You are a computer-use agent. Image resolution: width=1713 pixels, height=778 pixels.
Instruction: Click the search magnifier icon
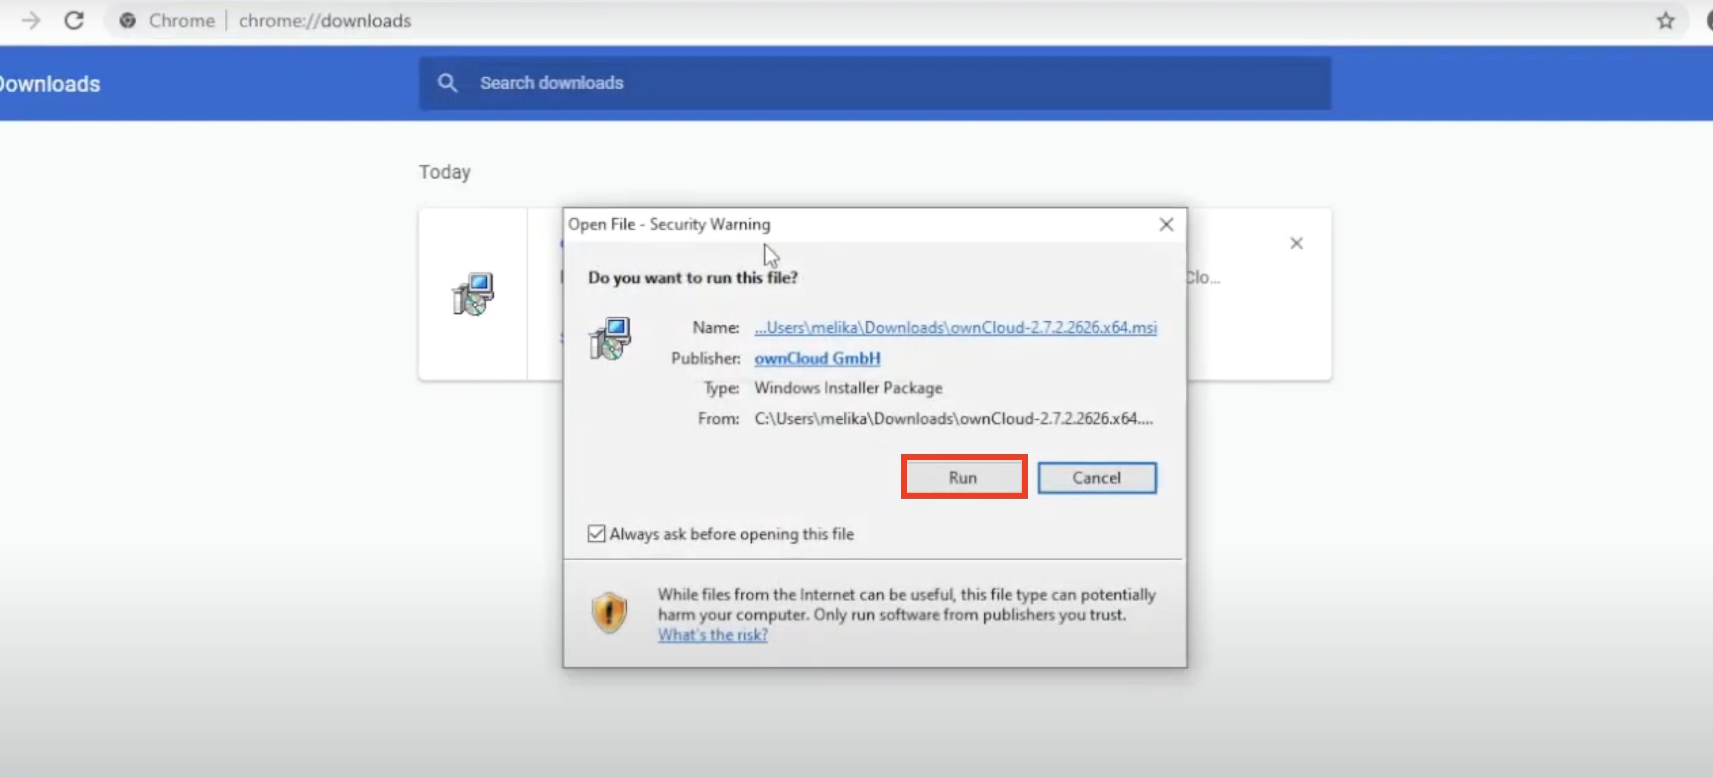447,83
